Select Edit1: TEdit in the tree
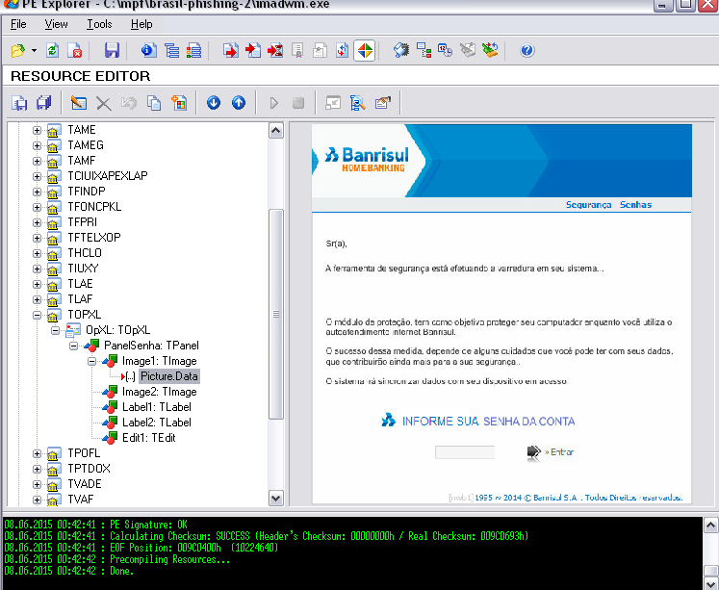719x590 pixels. [x=148, y=438]
